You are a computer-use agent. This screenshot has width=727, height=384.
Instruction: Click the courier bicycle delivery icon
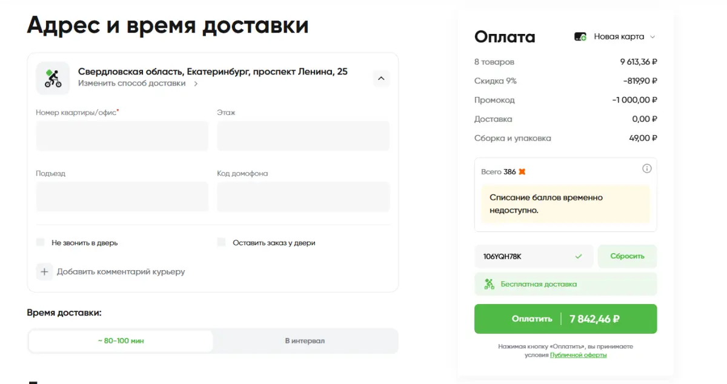[x=53, y=78]
